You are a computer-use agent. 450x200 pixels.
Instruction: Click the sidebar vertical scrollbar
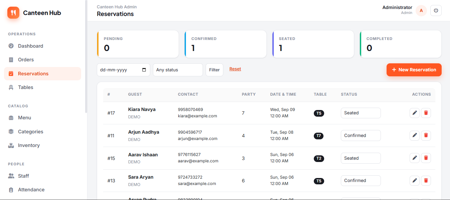coord(86,57)
